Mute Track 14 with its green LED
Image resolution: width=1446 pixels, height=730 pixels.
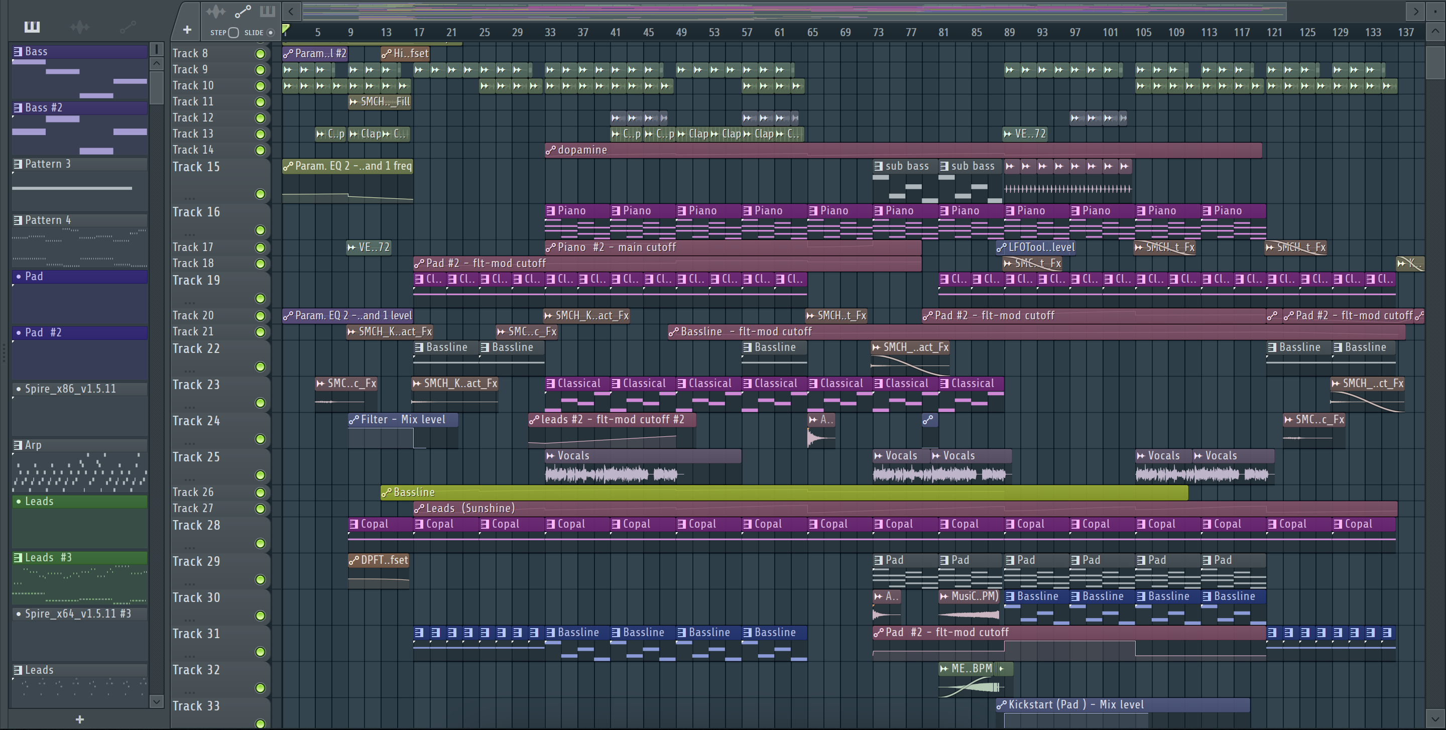260,151
